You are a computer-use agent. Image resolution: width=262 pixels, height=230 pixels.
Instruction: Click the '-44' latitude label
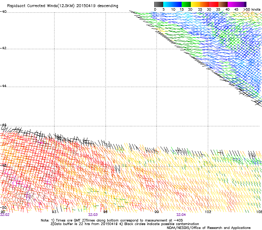[3, 86]
